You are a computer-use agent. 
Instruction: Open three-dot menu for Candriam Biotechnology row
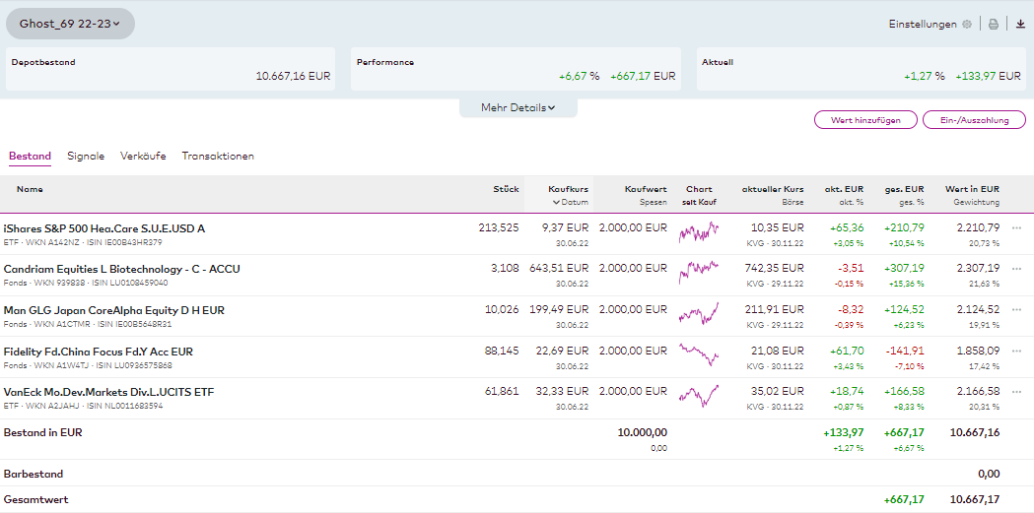(1016, 269)
